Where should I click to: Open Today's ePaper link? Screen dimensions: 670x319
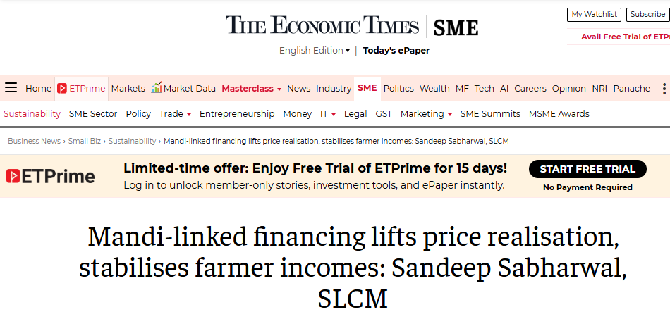pos(396,51)
